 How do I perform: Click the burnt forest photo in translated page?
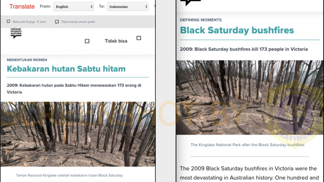tap(78, 134)
